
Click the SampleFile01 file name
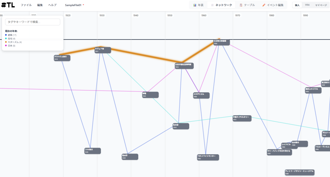point(73,5)
